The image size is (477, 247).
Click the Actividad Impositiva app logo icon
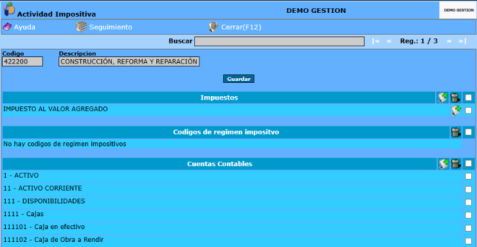[x=9, y=9]
